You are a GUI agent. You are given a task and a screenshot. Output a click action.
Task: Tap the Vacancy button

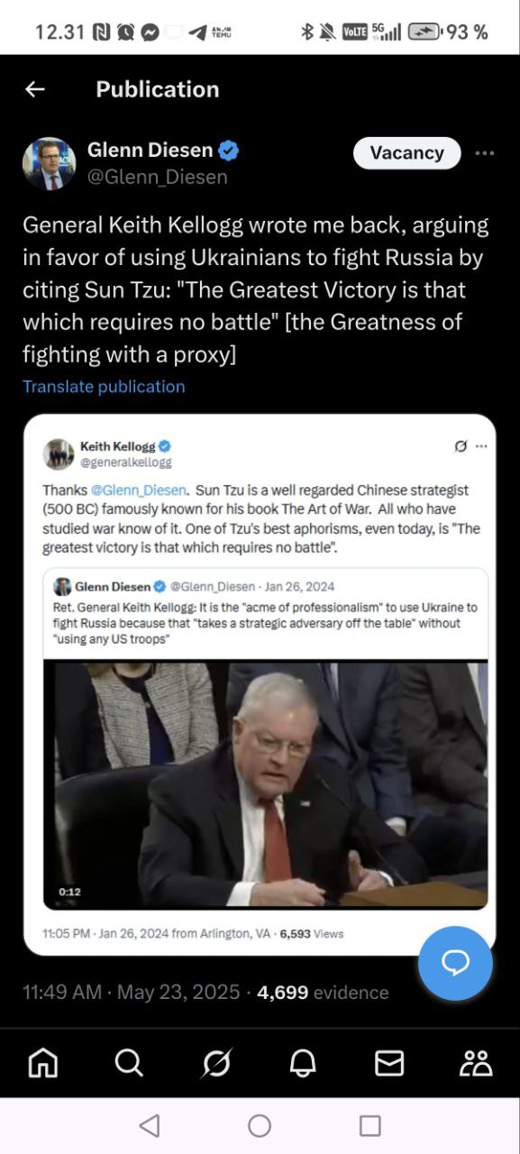(x=406, y=153)
